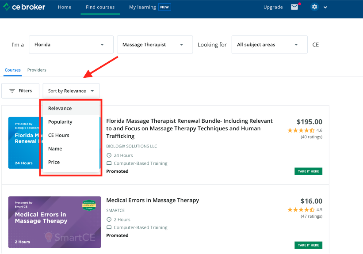Switch to the Courses tab
Image resolution: width=363 pixels, height=254 pixels.
click(12, 70)
